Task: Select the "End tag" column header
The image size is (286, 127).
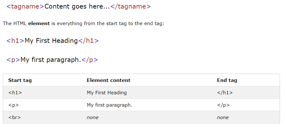Action: coord(227,80)
